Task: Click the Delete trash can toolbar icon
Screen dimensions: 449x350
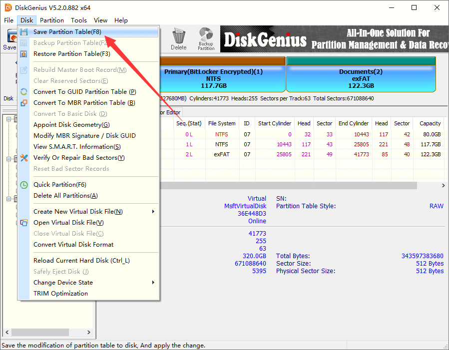Action: pyautogui.click(x=178, y=39)
